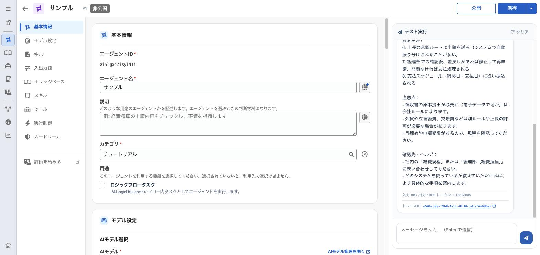Open the toolbox icon in left rail

coord(8,66)
